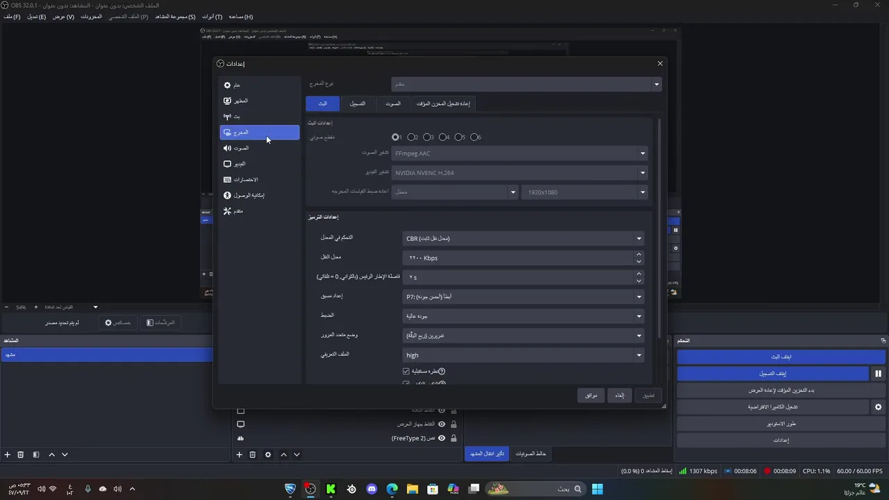Move scene down arrow in scenes toolbar
The width and height of the screenshot is (889, 500).
point(65,455)
